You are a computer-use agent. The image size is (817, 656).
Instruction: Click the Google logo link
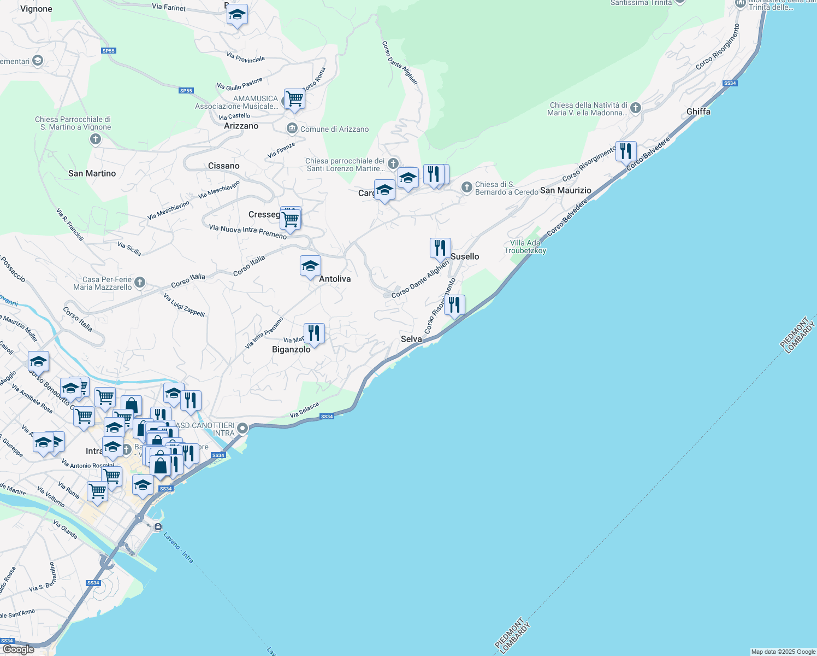[19, 649]
